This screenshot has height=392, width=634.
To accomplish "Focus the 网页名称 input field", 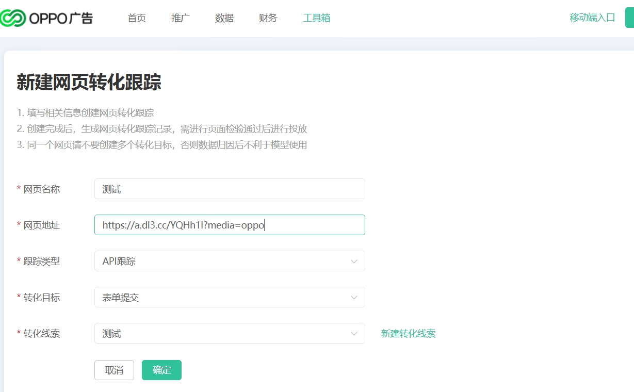I will (230, 189).
